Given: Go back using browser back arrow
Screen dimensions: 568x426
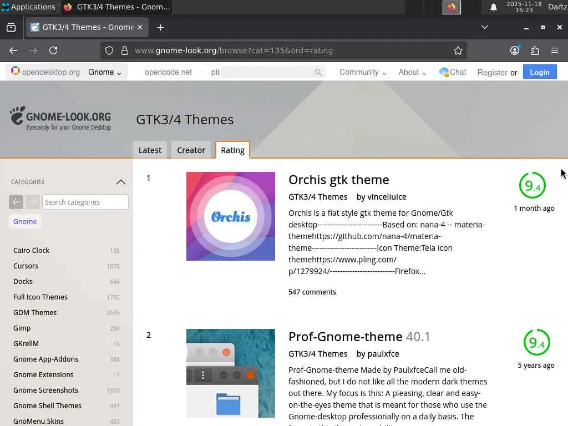Looking at the screenshot, I should 13,50.
